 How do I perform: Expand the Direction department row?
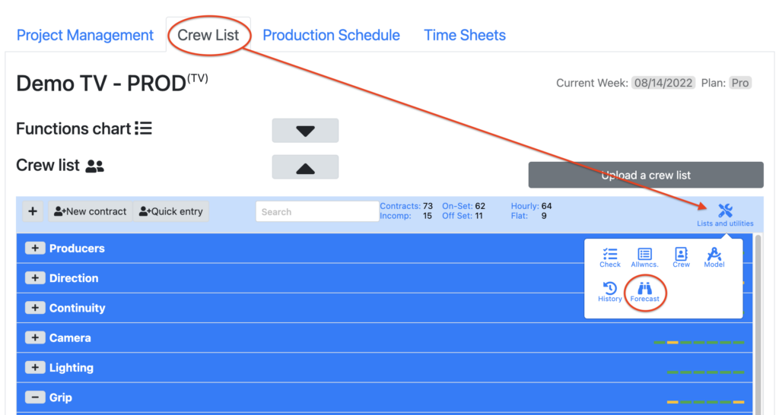click(35, 278)
